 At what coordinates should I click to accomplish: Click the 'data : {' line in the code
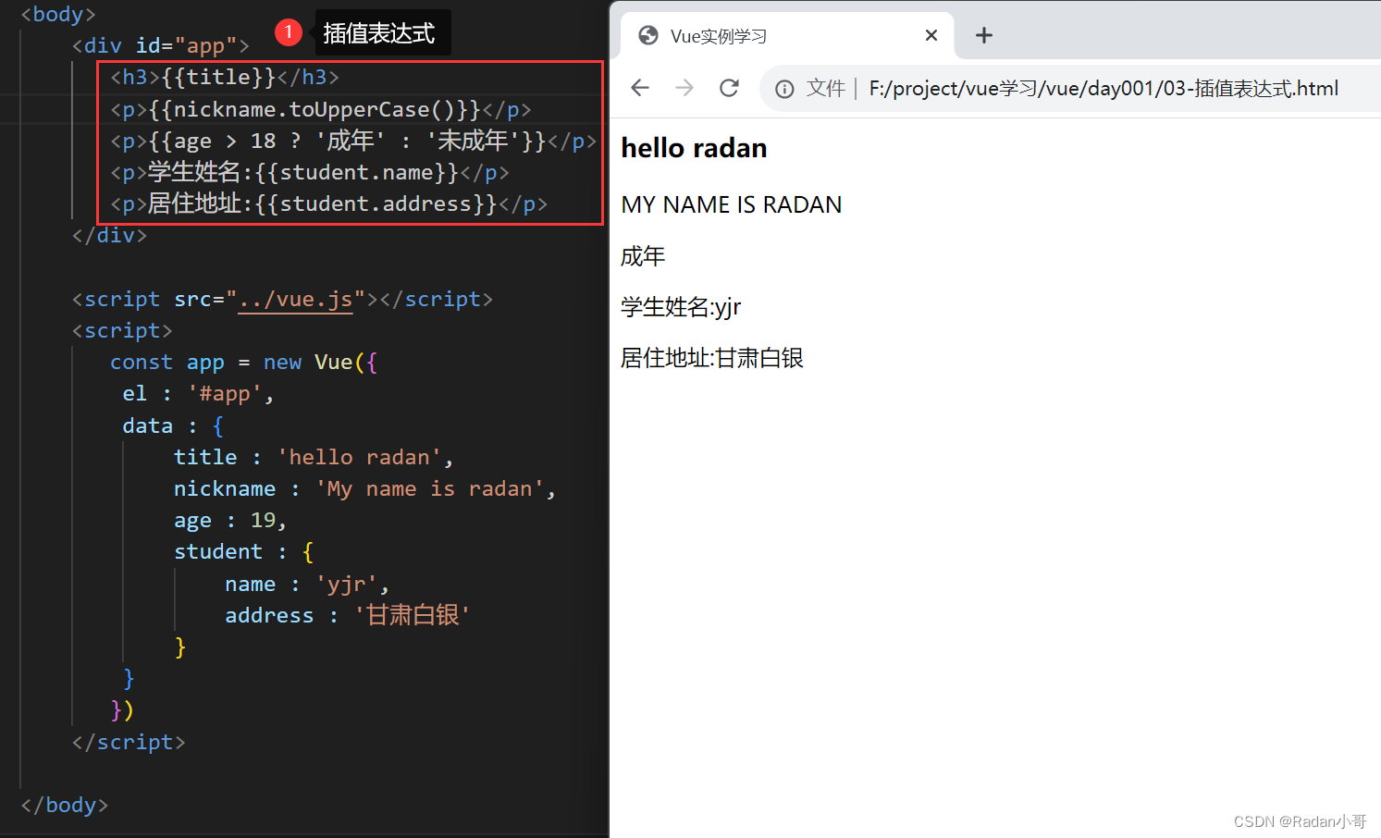click(x=173, y=425)
